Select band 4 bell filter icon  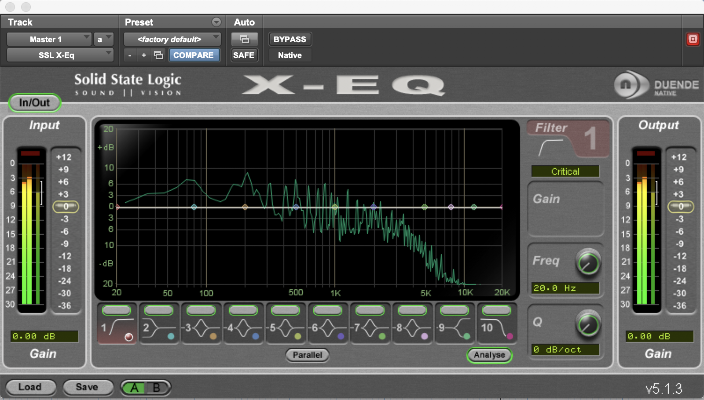click(243, 328)
